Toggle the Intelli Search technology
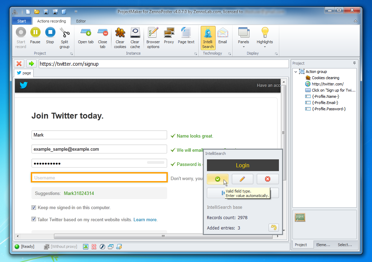372x262 pixels. 208,38
